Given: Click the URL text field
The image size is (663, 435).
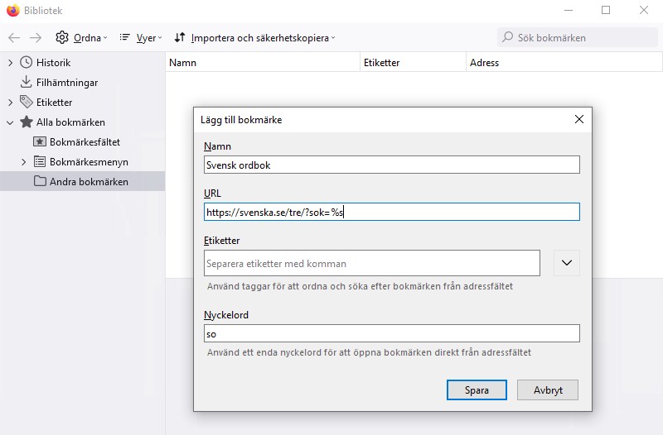Looking at the screenshot, I should point(391,213).
